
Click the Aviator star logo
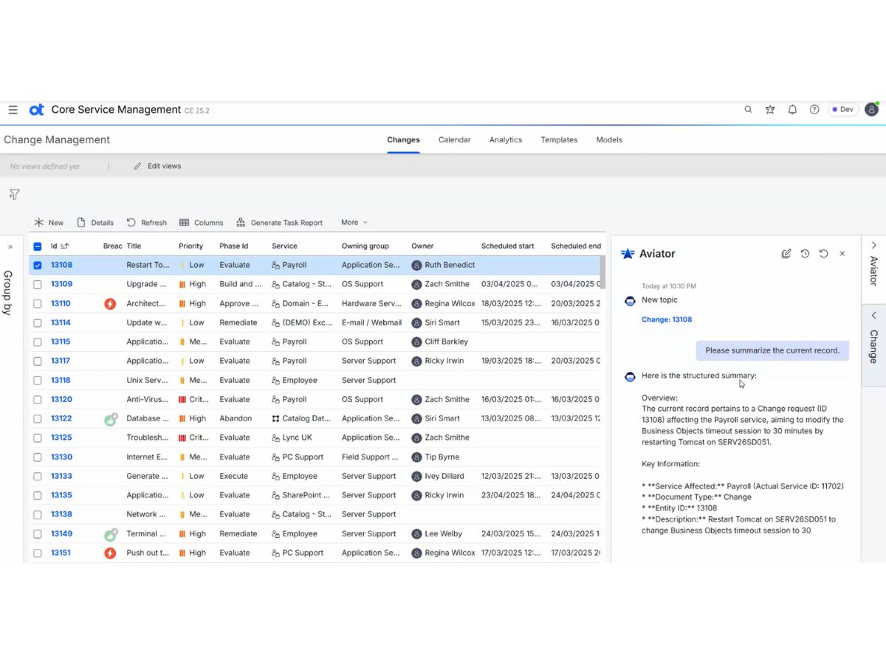tap(628, 254)
